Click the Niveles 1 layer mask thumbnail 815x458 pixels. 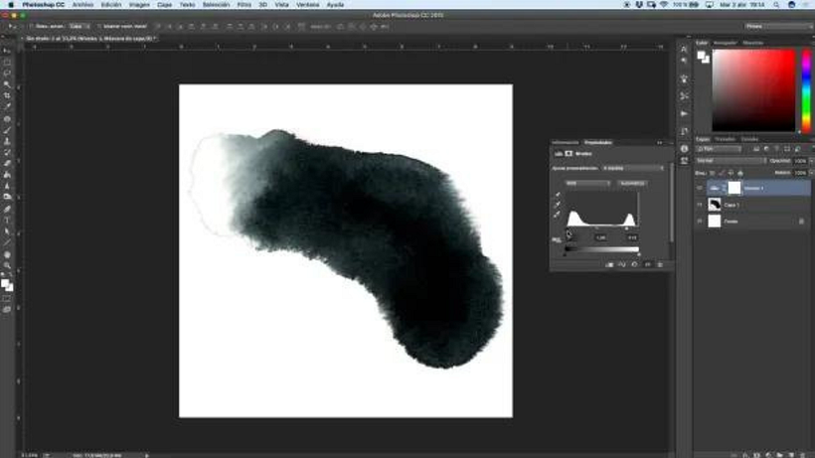[733, 188]
